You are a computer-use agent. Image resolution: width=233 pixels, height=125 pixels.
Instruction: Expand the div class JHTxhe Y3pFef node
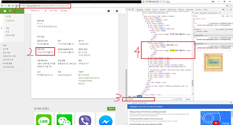click(149, 73)
